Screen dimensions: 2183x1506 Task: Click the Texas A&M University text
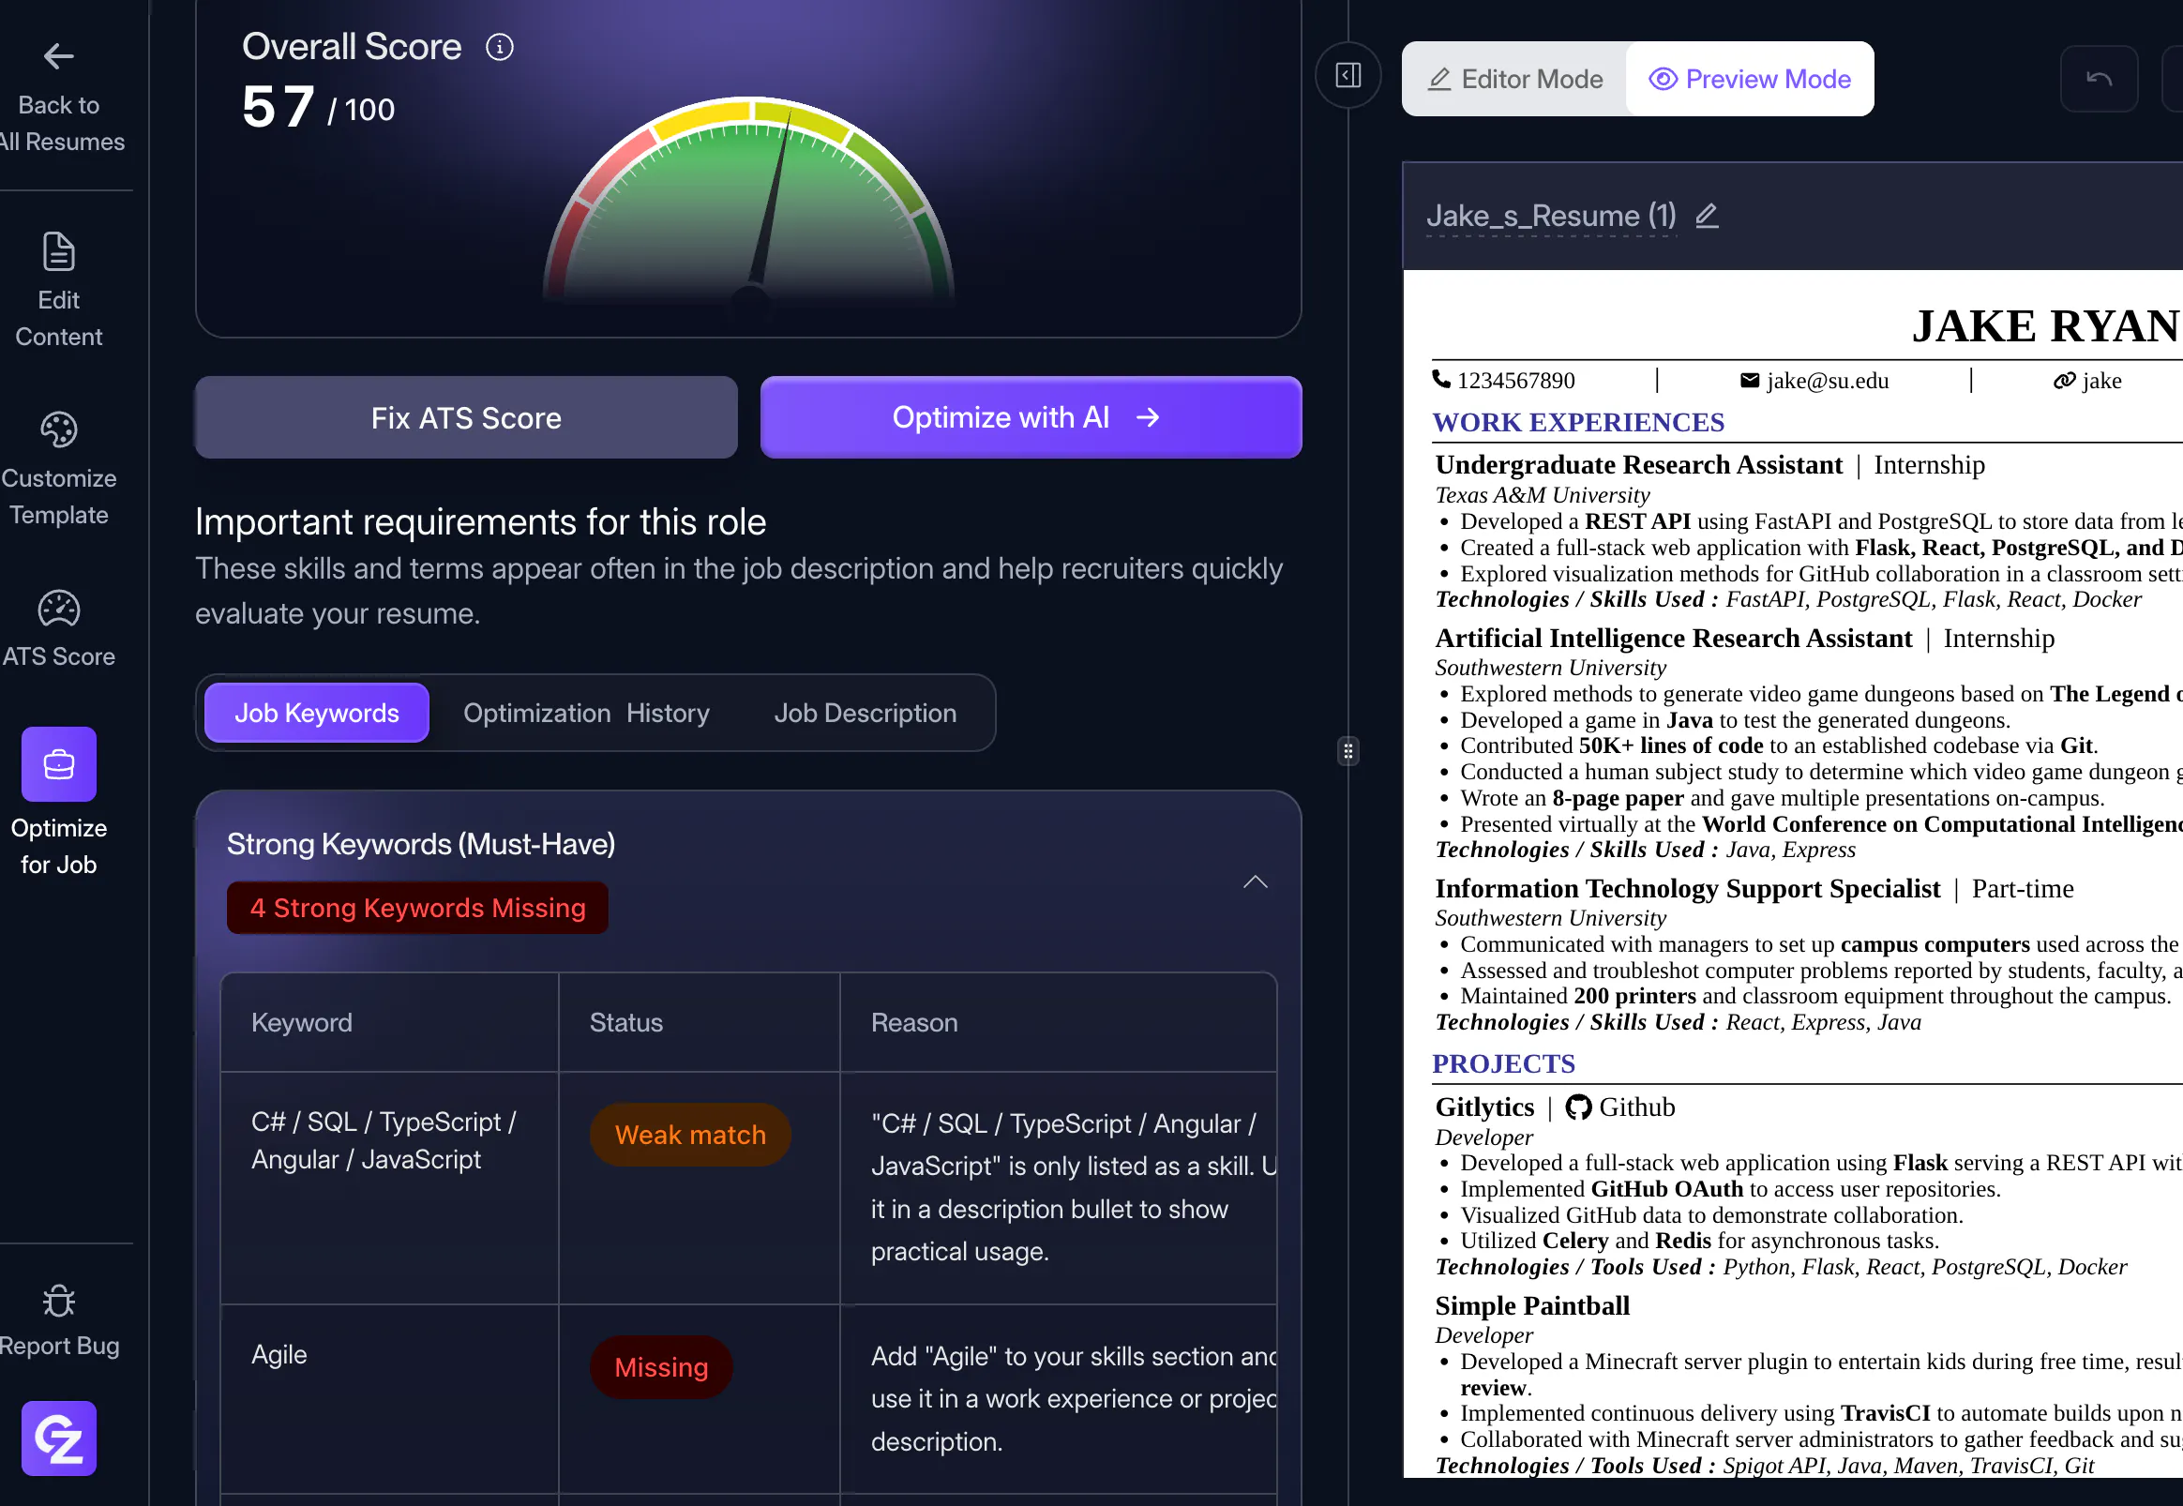[x=1543, y=495]
